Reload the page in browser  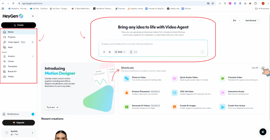pyautogui.click(x=13, y=3)
